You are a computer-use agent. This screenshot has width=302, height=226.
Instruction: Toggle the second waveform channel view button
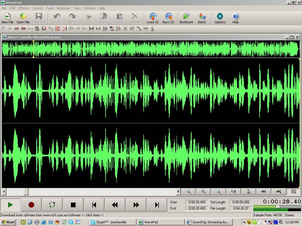click(x=279, y=192)
